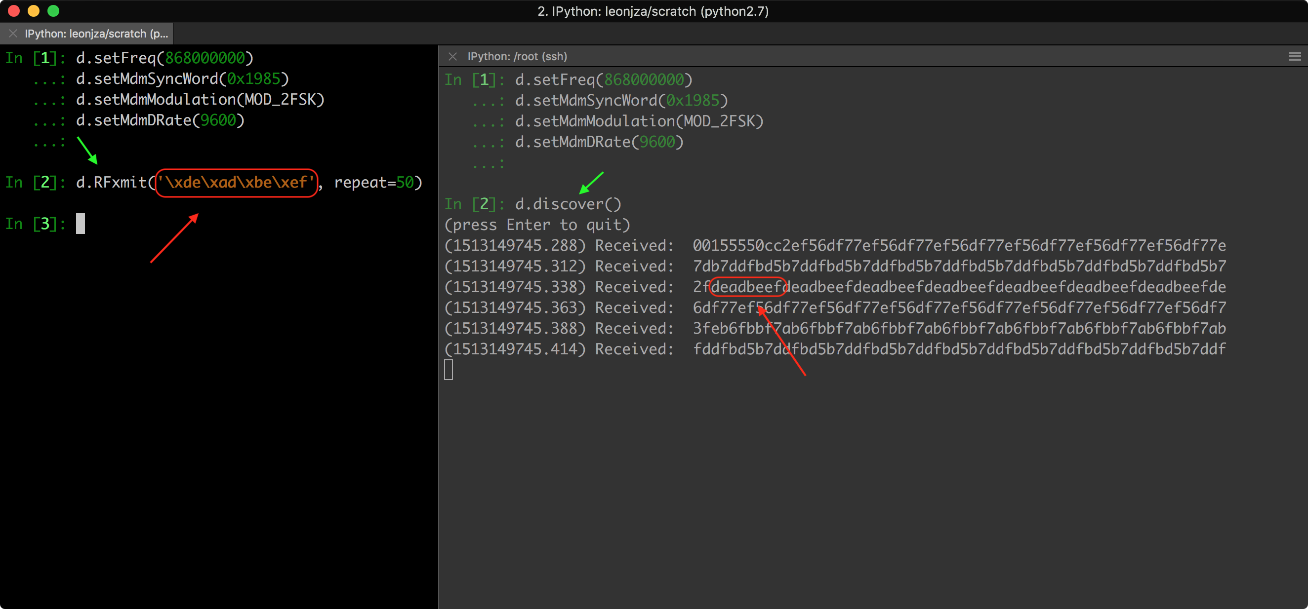Open the pane hamburger menu
The height and width of the screenshot is (609, 1308).
(1294, 56)
